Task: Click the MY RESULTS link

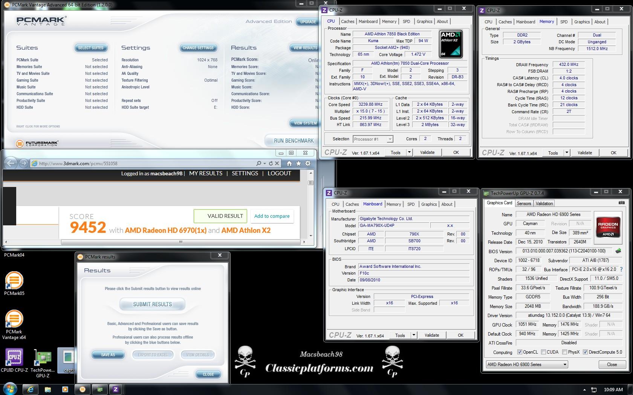Action: pyautogui.click(x=206, y=173)
